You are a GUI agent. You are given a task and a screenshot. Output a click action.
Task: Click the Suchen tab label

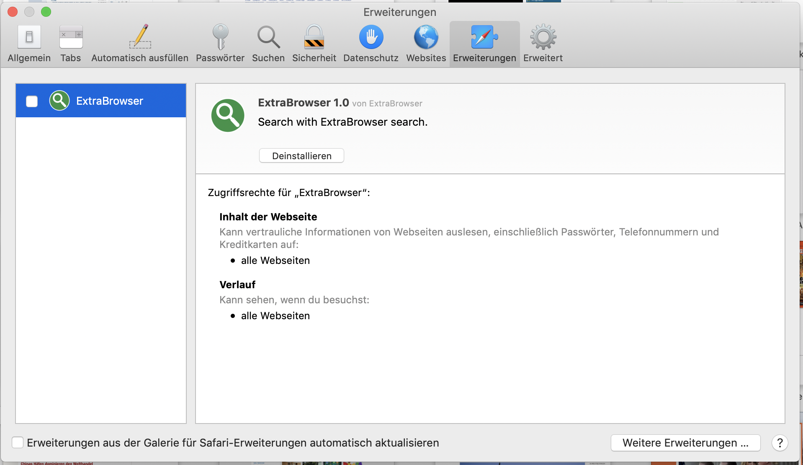coord(268,58)
